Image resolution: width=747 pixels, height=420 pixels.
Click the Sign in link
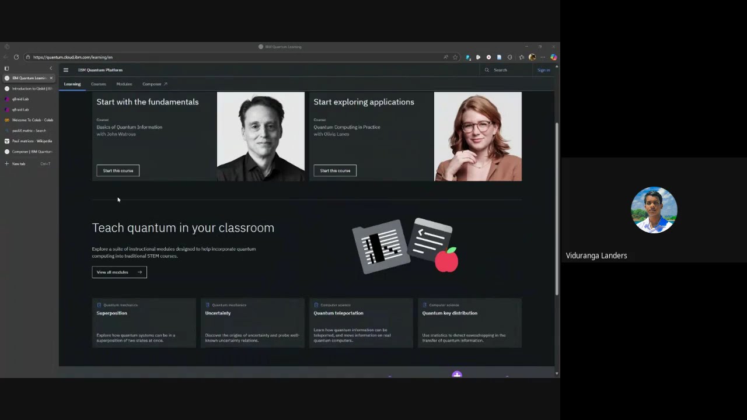pyautogui.click(x=543, y=70)
